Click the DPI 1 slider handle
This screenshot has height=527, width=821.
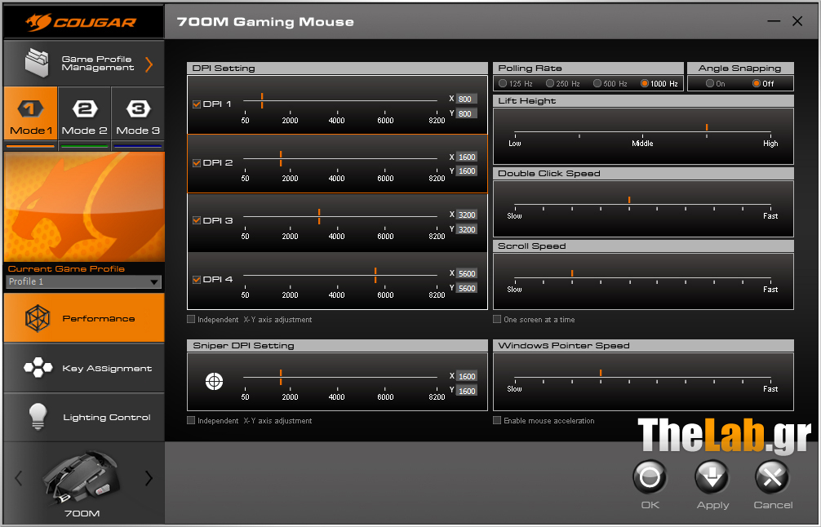pos(262,100)
